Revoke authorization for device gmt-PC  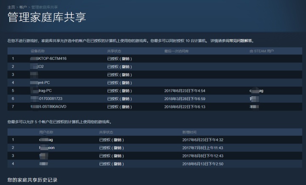pos(125,83)
